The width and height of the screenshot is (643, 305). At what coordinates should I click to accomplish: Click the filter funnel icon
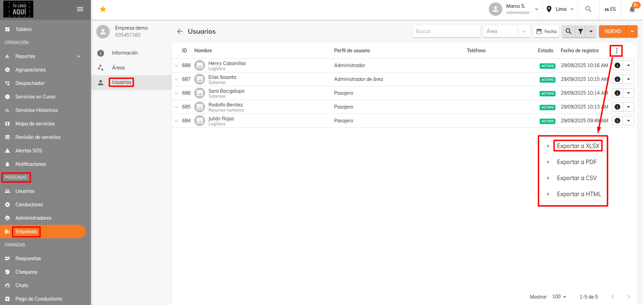click(x=581, y=31)
